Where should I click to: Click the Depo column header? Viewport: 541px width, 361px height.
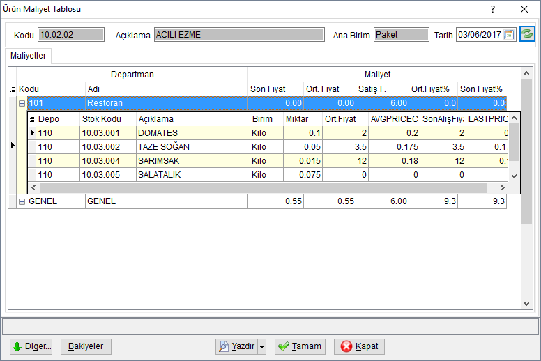[58, 119]
